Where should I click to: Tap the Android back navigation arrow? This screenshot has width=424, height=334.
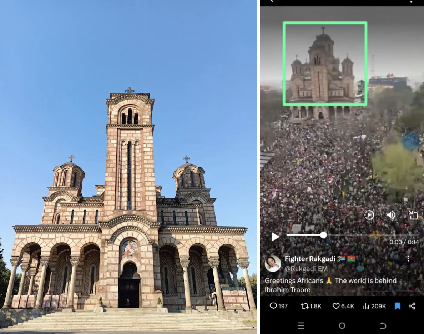point(383,326)
